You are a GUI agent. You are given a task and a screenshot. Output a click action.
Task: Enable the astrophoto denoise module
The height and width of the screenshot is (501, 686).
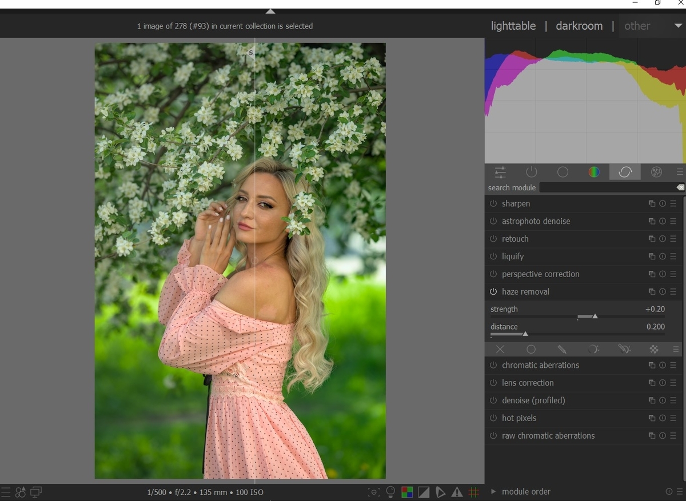pyautogui.click(x=493, y=222)
